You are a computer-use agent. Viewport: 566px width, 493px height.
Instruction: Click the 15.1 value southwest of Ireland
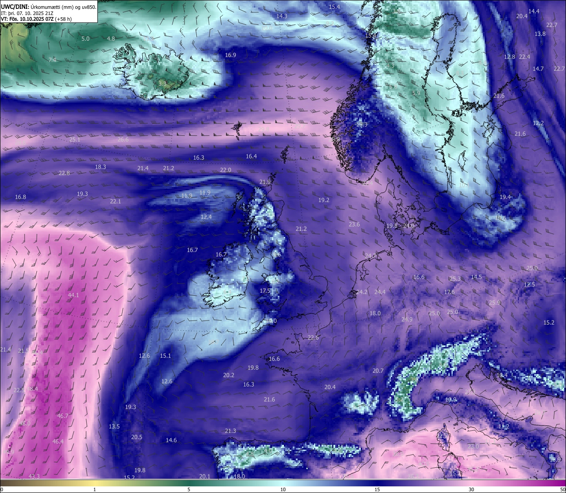pyautogui.click(x=165, y=355)
